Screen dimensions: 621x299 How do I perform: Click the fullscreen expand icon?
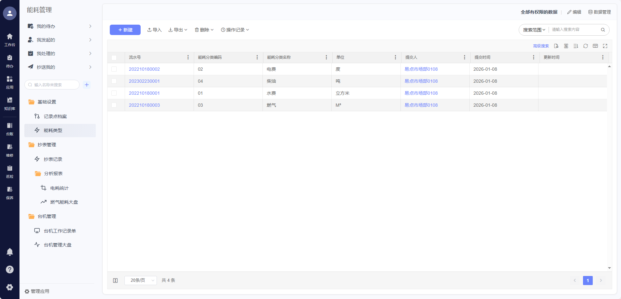pos(605,46)
